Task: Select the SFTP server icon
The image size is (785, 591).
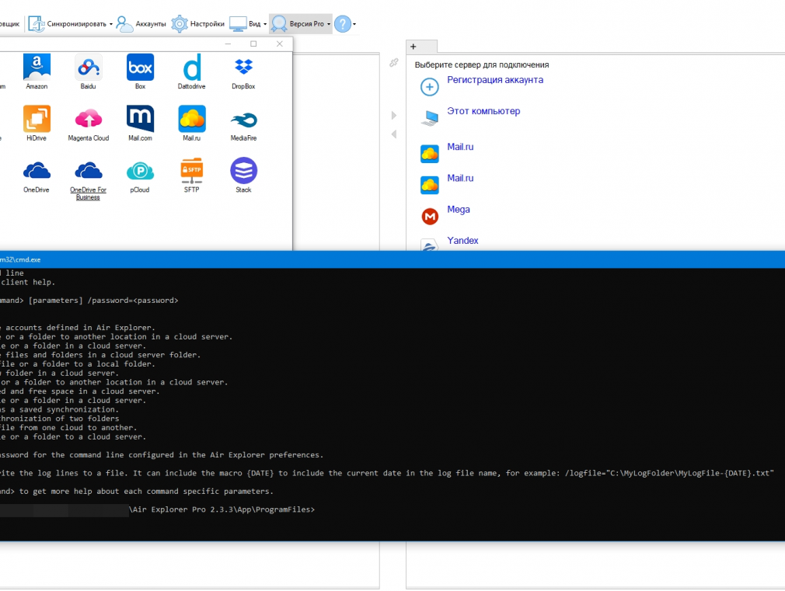Action: (192, 176)
